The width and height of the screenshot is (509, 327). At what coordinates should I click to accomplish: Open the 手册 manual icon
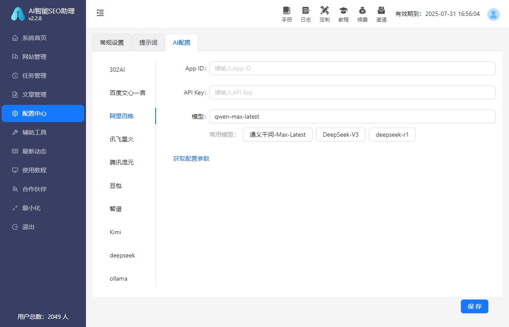[286, 14]
